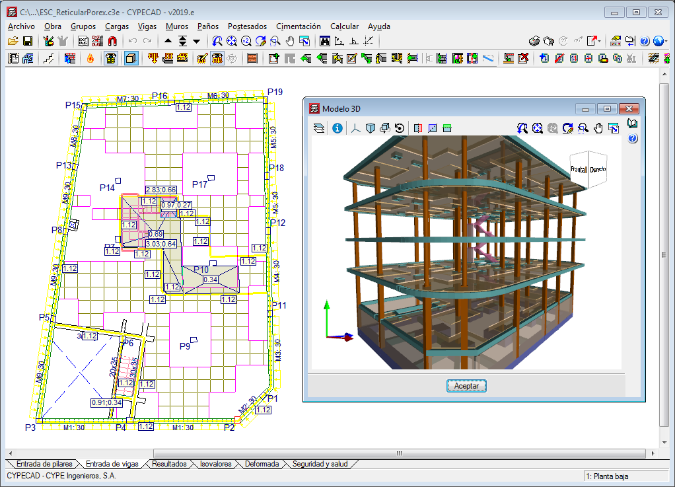Toggle the section cut icon in Modelo 3D

click(417, 128)
